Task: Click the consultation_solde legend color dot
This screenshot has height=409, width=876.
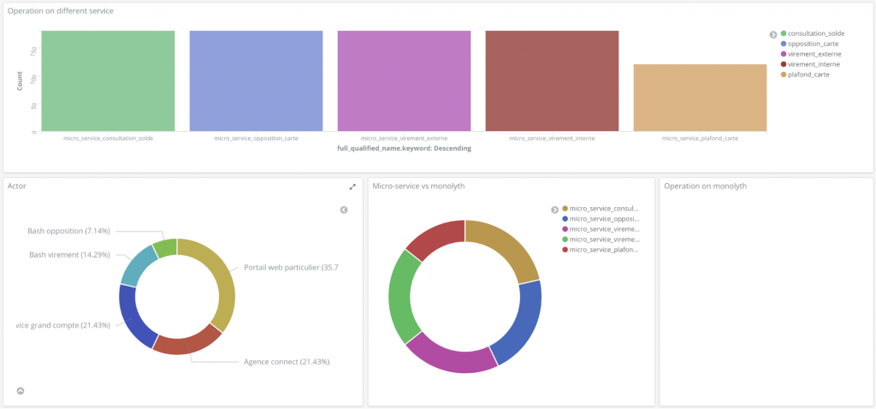Action: tap(783, 33)
